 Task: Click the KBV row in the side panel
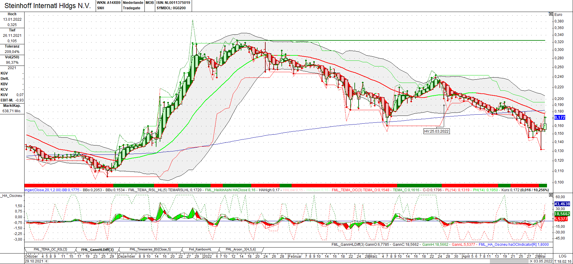pyautogui.click(x=12, y=84)
